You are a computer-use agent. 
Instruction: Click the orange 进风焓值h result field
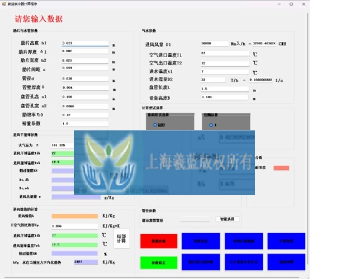[74, 216]
